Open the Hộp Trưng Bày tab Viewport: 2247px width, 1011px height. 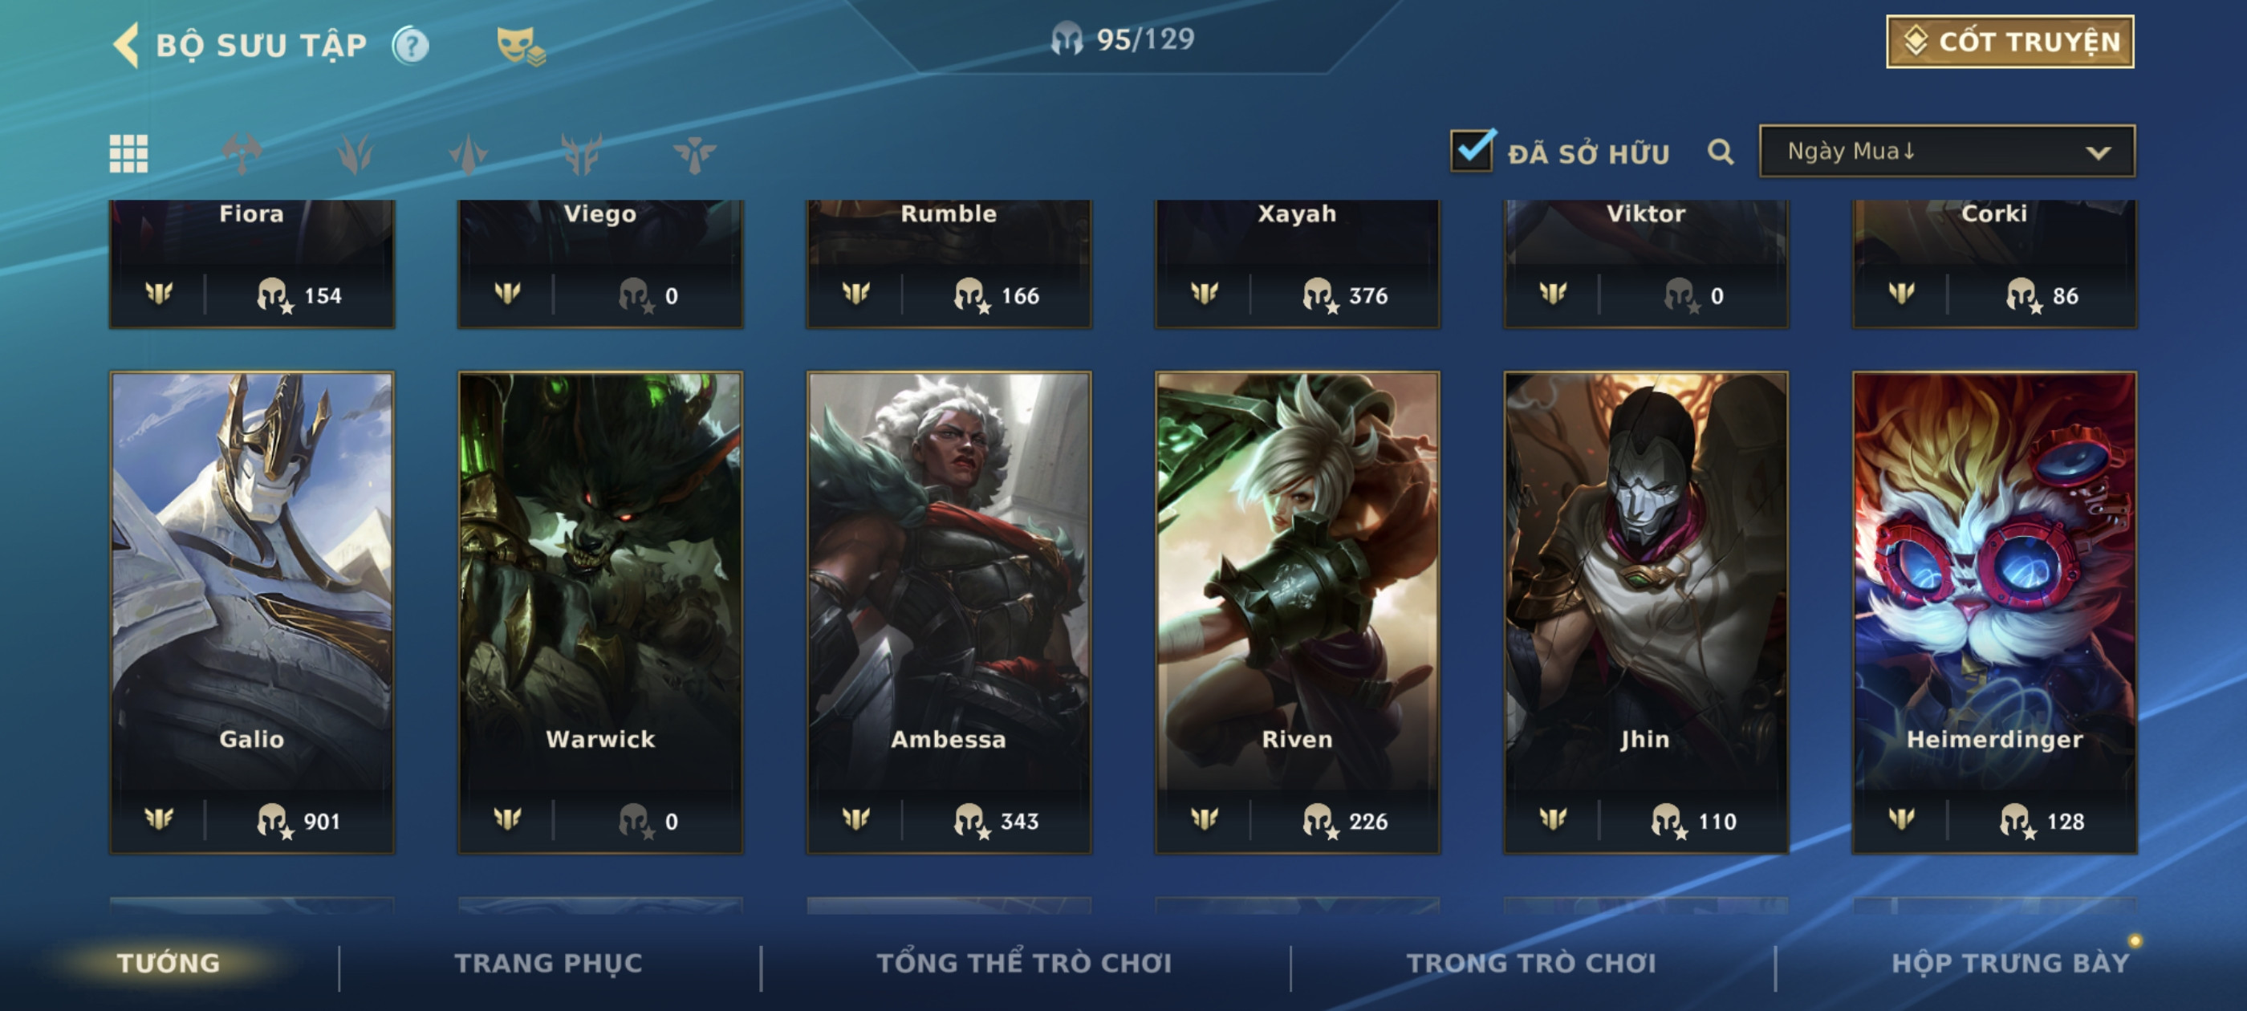(2009, 963)
